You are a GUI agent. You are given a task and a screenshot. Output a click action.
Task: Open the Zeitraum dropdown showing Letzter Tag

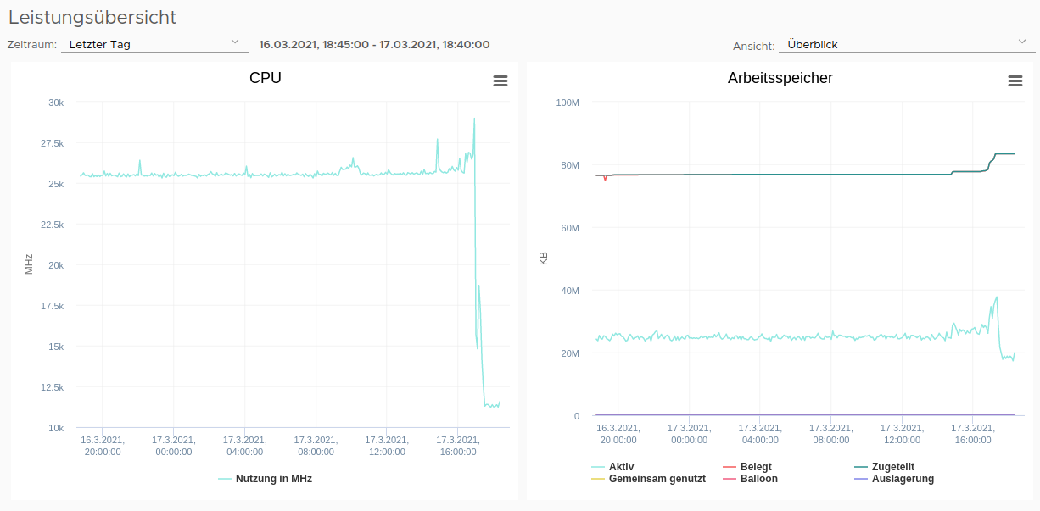tap(154, 44)
